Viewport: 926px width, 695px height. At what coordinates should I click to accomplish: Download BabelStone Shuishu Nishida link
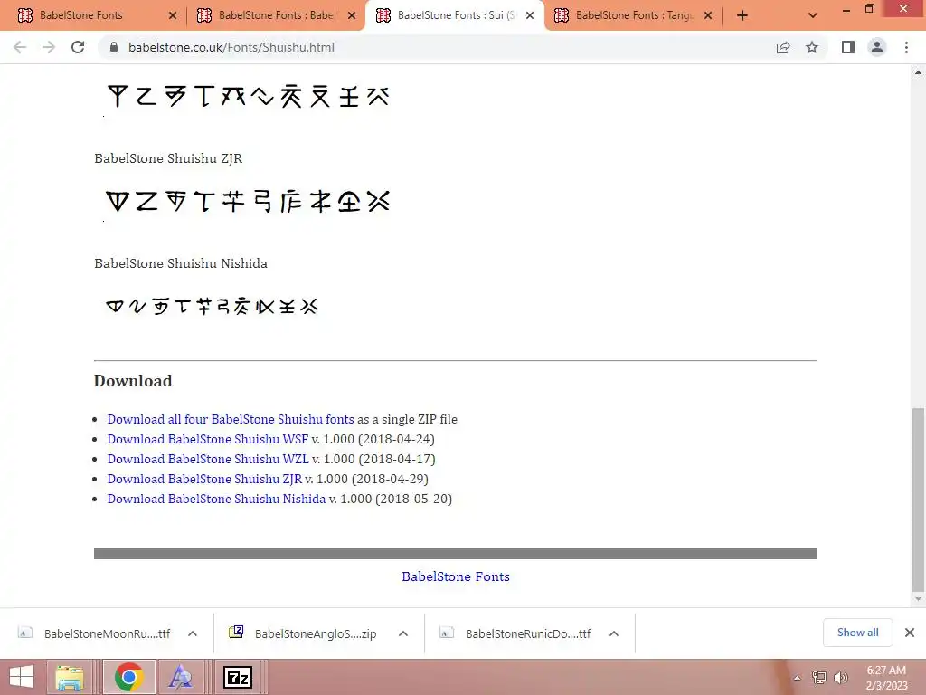(216, 499)
